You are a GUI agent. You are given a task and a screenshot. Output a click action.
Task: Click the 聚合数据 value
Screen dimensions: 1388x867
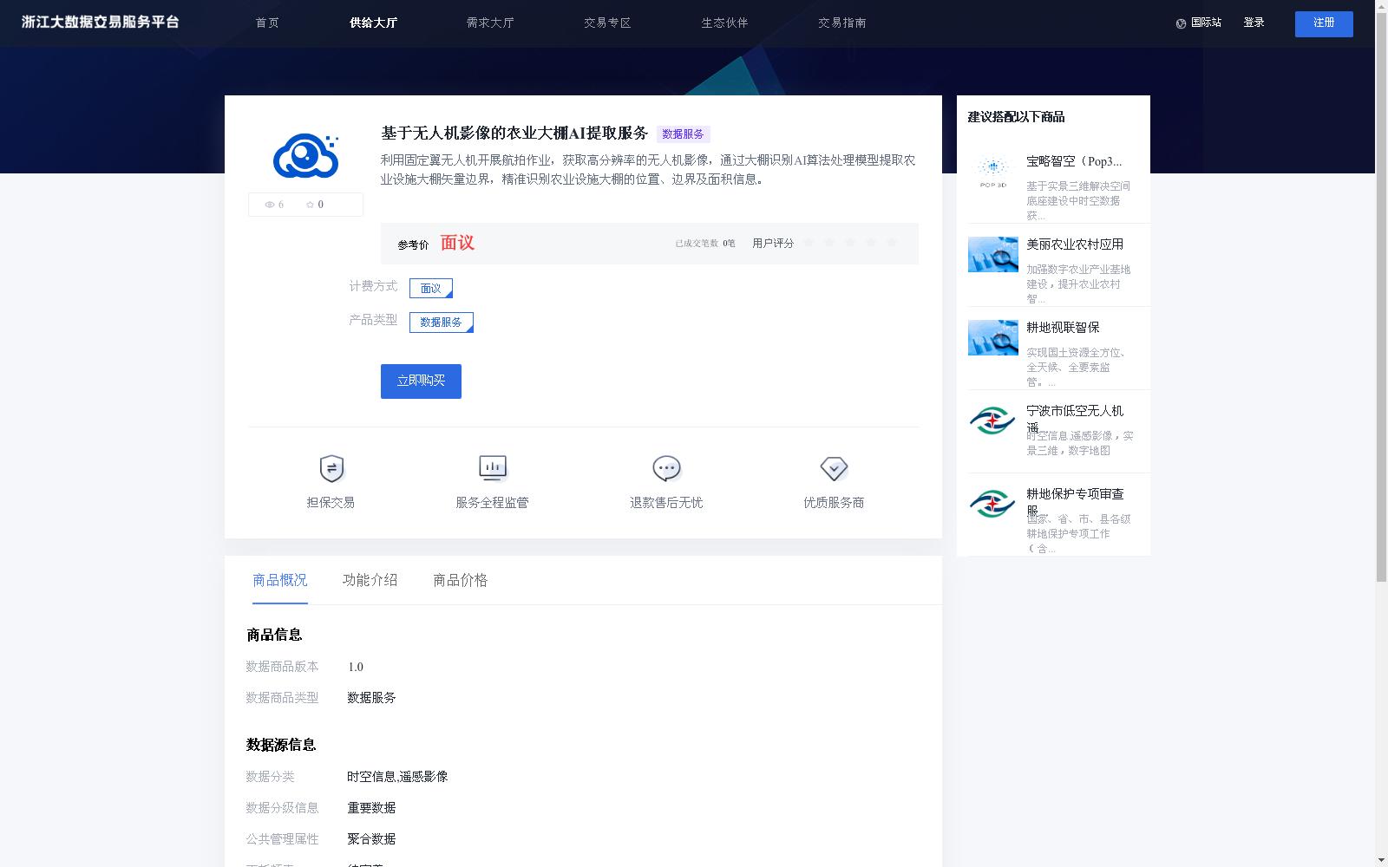[371, 839]
